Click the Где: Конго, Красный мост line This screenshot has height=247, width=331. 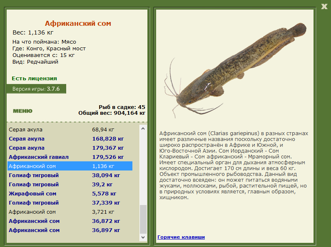49,49
